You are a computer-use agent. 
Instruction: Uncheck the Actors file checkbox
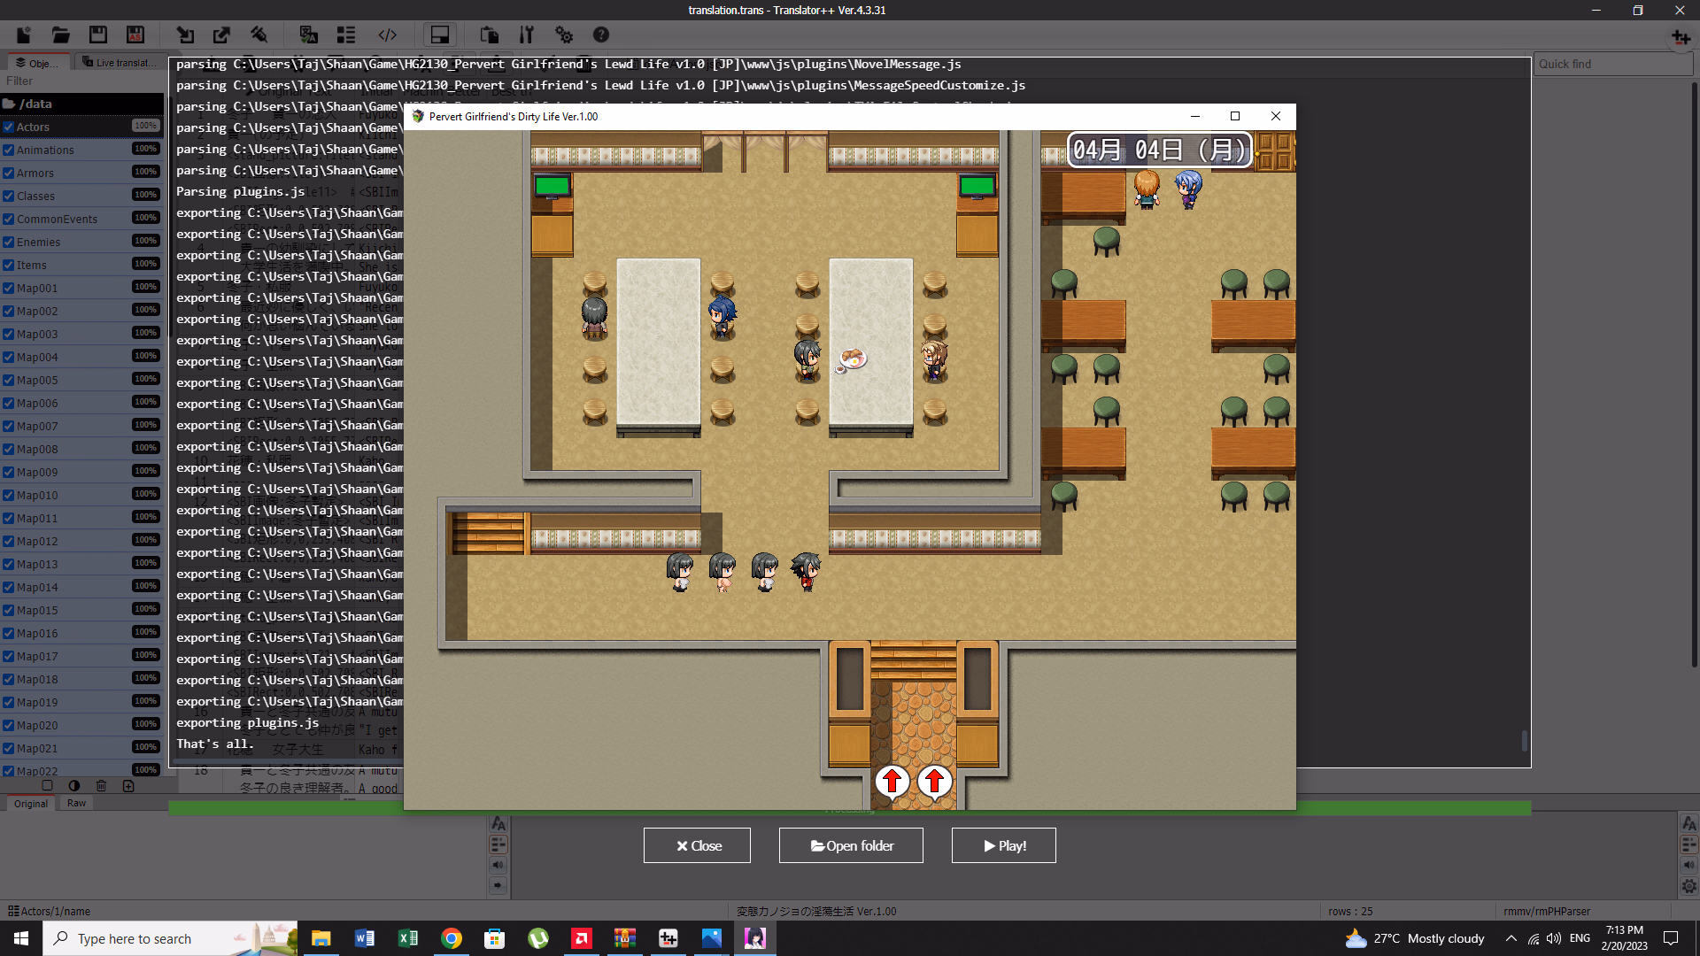pyautogui.click(x=9, y=127)
